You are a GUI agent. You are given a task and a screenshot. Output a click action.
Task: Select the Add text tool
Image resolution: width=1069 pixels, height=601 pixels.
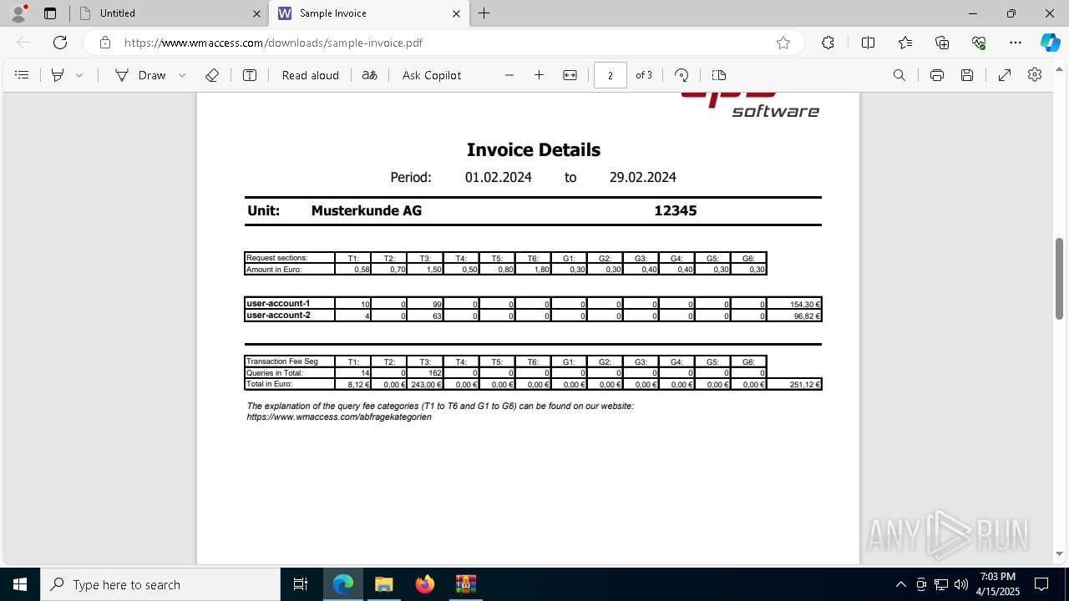(250, 75)
